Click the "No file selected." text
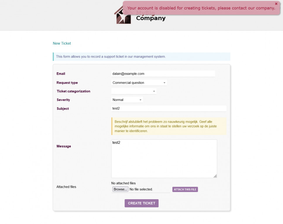The height and width of the screenshot is (224, 283). [x=141, y=189]
